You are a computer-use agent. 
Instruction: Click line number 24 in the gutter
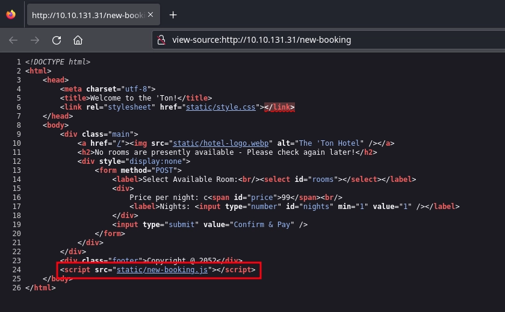click(x=16, y=270)
